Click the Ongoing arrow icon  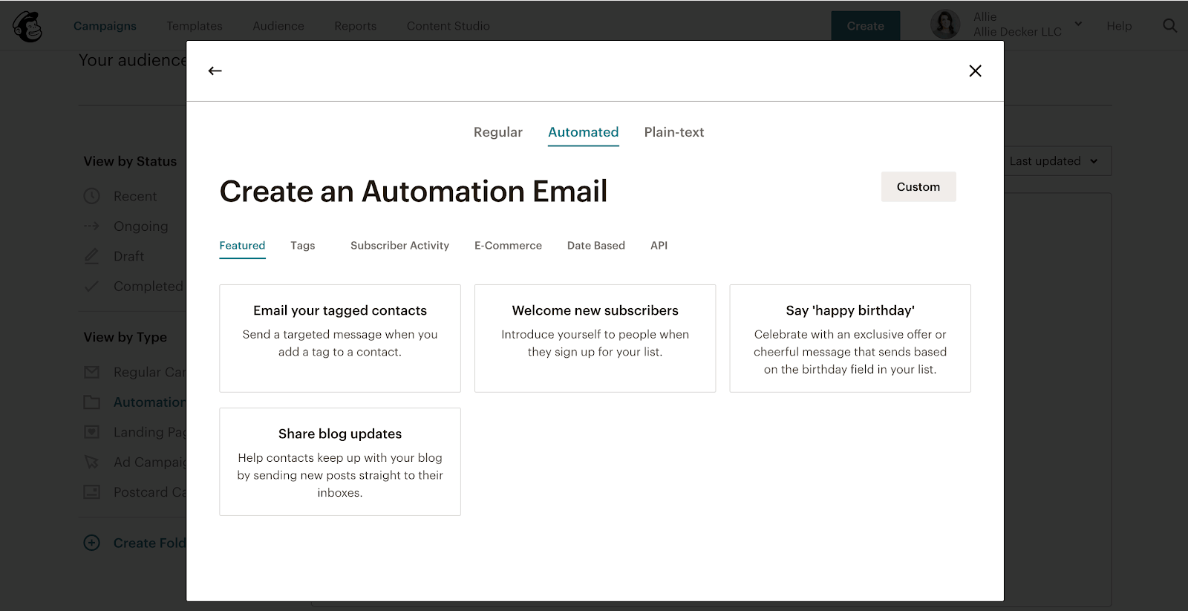click(x=91, y=226)
